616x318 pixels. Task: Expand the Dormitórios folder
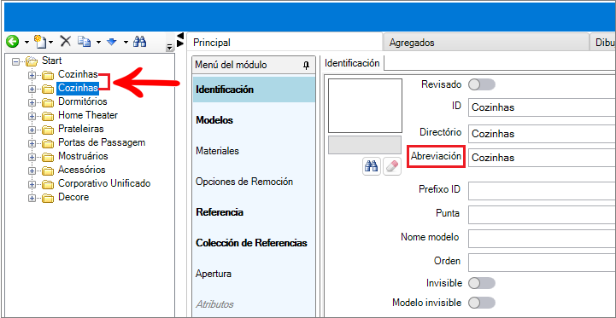click(x=32, y=103)
